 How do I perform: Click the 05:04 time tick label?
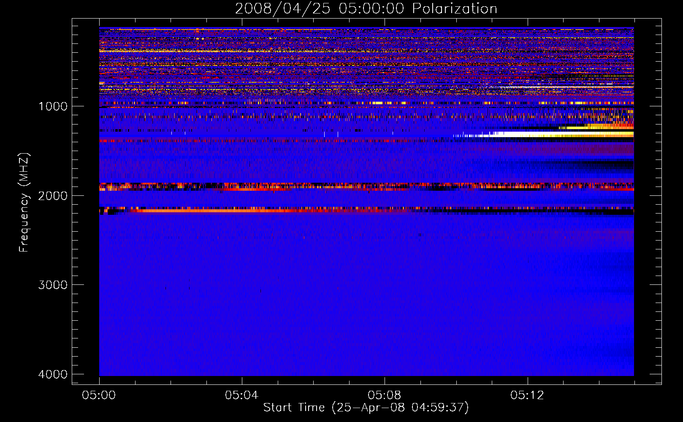click(x=241, y=395)
